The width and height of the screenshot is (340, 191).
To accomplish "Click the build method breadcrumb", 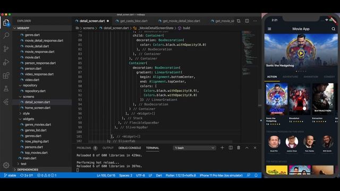I will pos(186,28).
